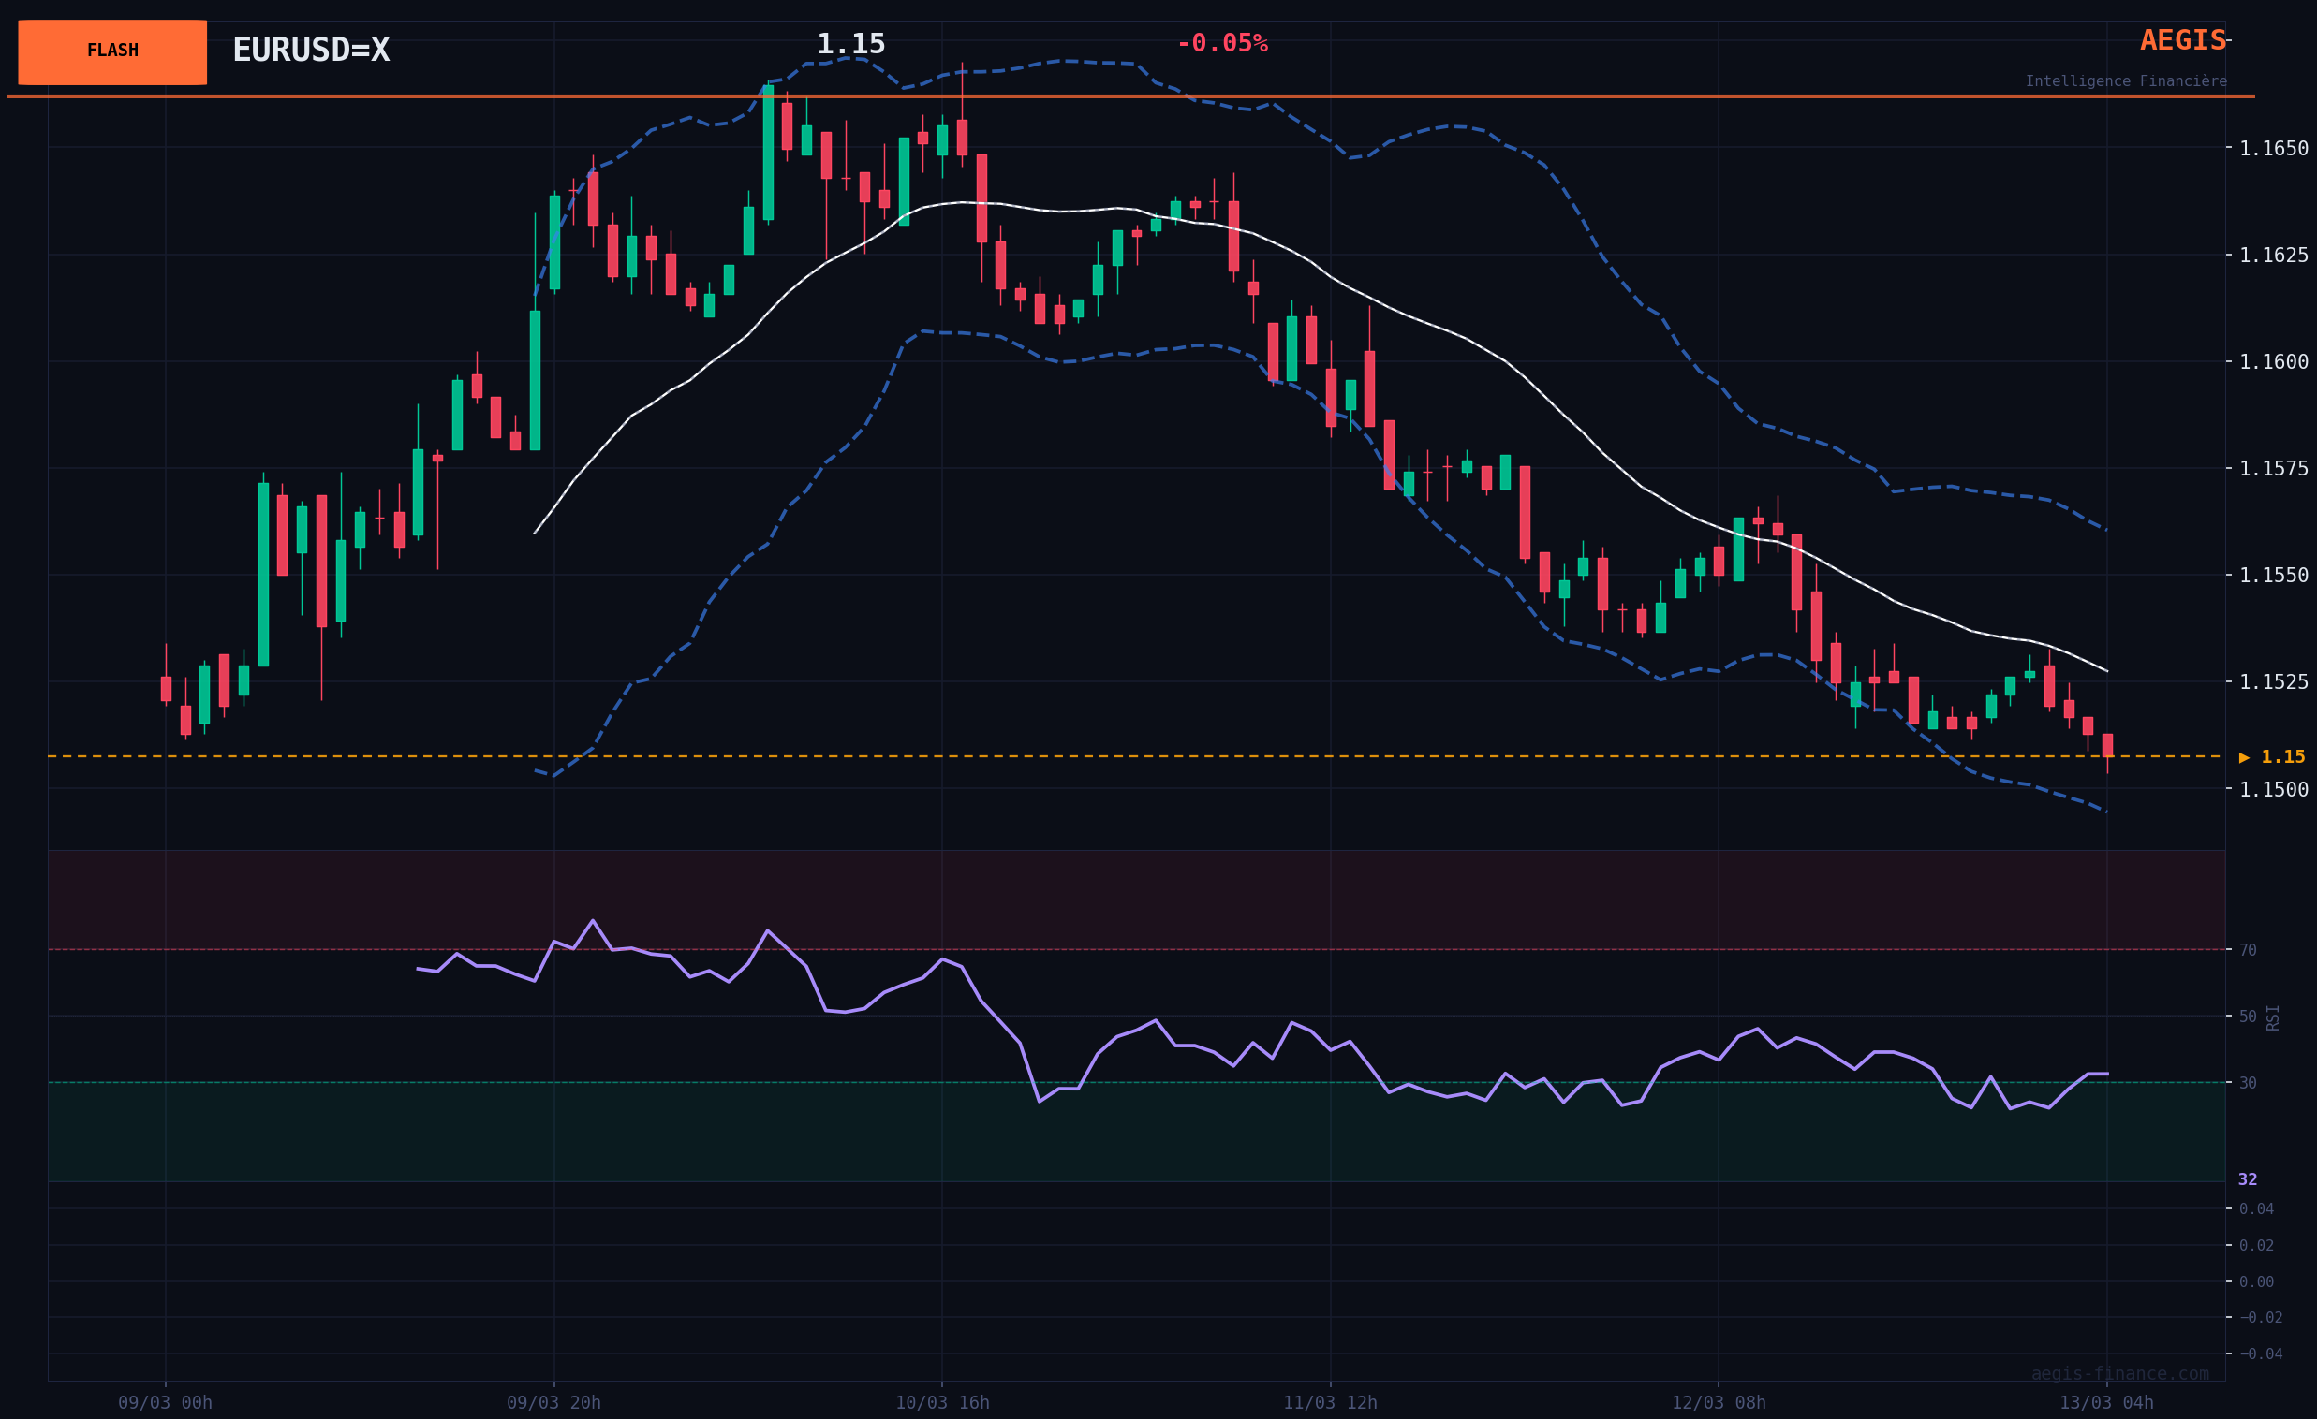The width and height of the screenshot is (2317, 1419).
Task: Click the 13/03 04h time axis label
Action: pyautogui.click(x=2105, y=1402)
